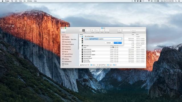The width and height of the screenshot is (182, 102).
Task: Click the Time Machine menu bar icon
Action: click(143, 1)
